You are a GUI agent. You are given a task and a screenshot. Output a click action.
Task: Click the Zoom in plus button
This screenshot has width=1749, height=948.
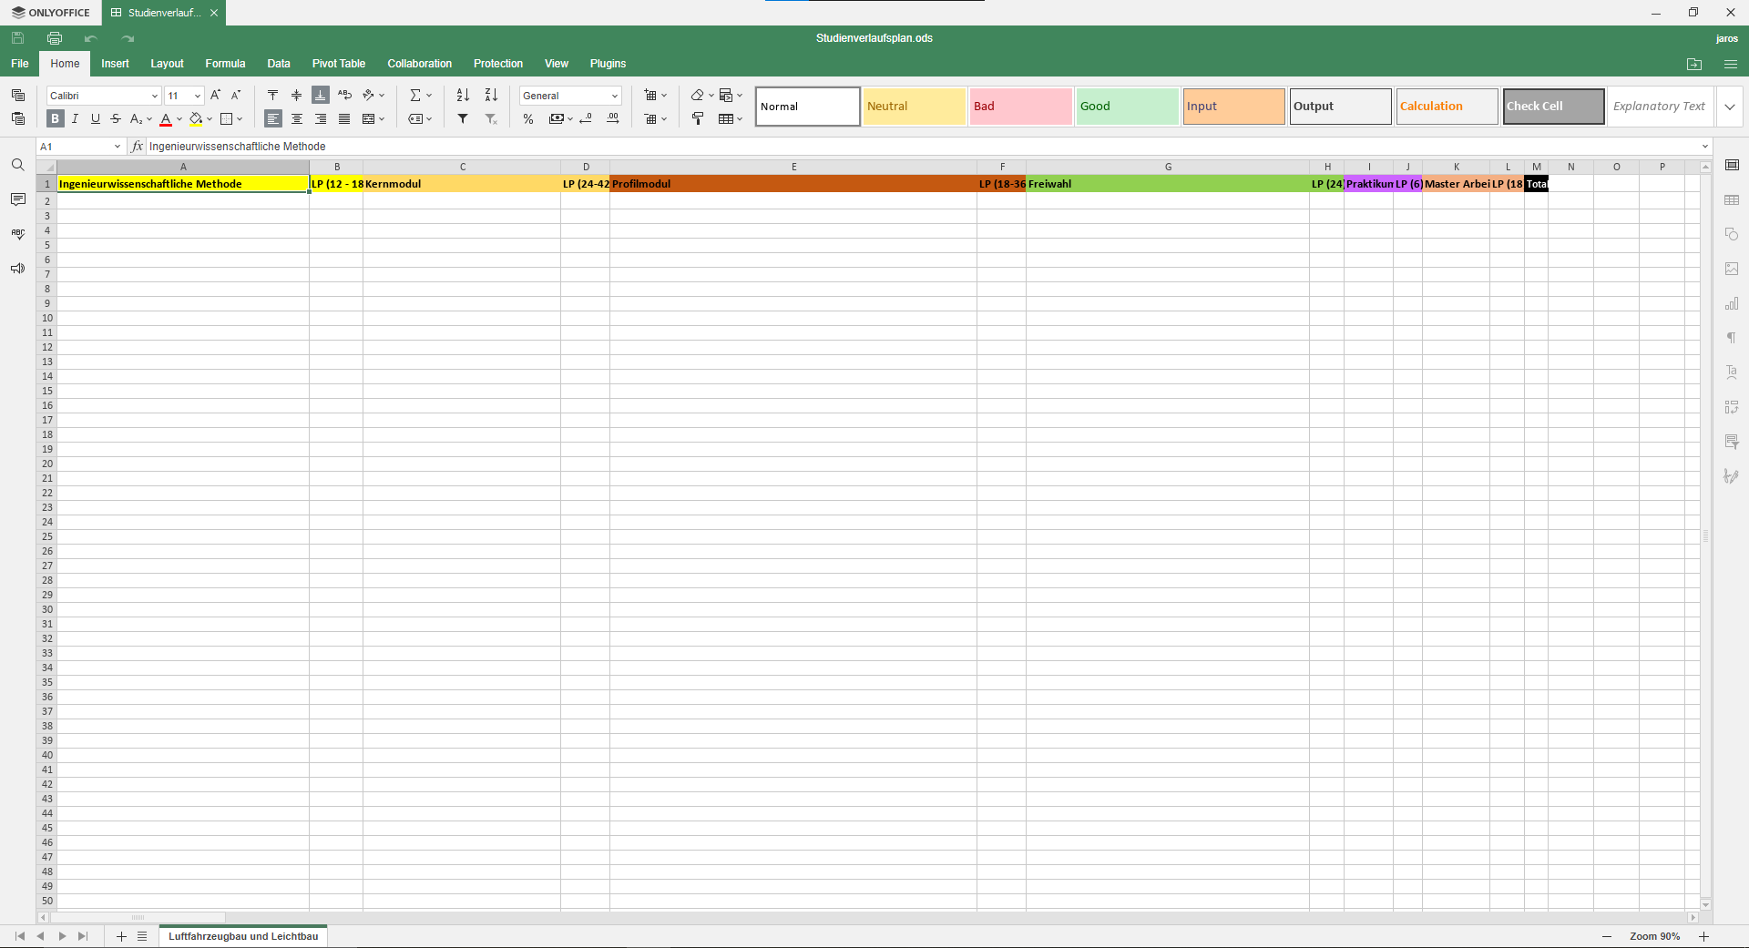[x=1703, y=936]
